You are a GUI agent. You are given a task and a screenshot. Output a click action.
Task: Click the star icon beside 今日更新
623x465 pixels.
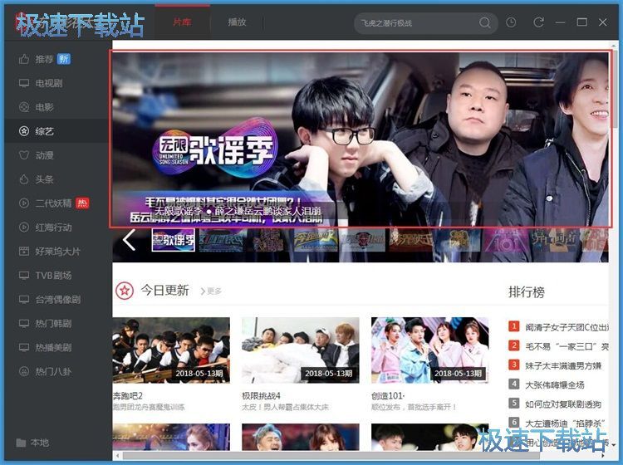[x=125, y=291]
